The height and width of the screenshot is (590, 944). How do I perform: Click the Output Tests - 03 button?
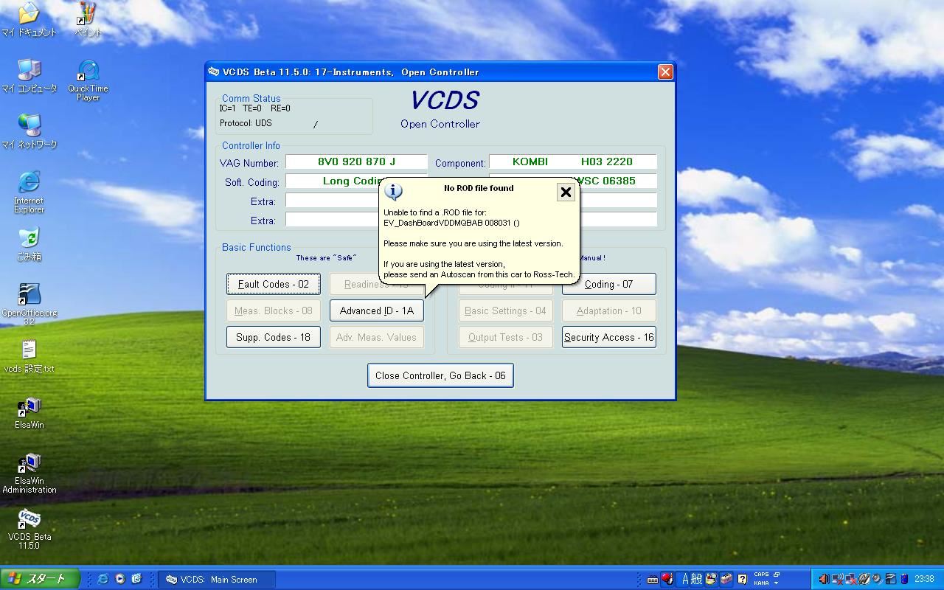[505, 337]
